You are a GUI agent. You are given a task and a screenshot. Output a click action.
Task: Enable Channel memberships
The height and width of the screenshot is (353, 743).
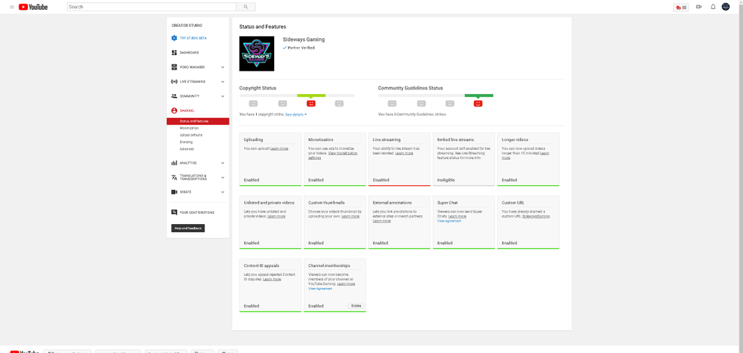point(356,306)
